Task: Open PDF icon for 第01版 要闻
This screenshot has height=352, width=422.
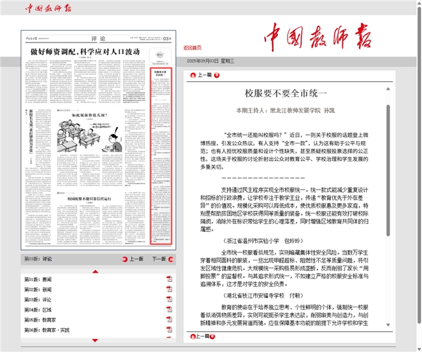Action: click(169, 279)
